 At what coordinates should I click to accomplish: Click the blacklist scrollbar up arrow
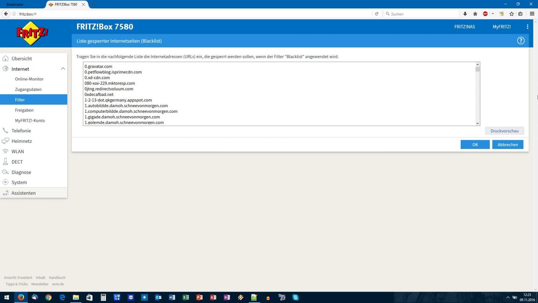[x=477, y=64]
